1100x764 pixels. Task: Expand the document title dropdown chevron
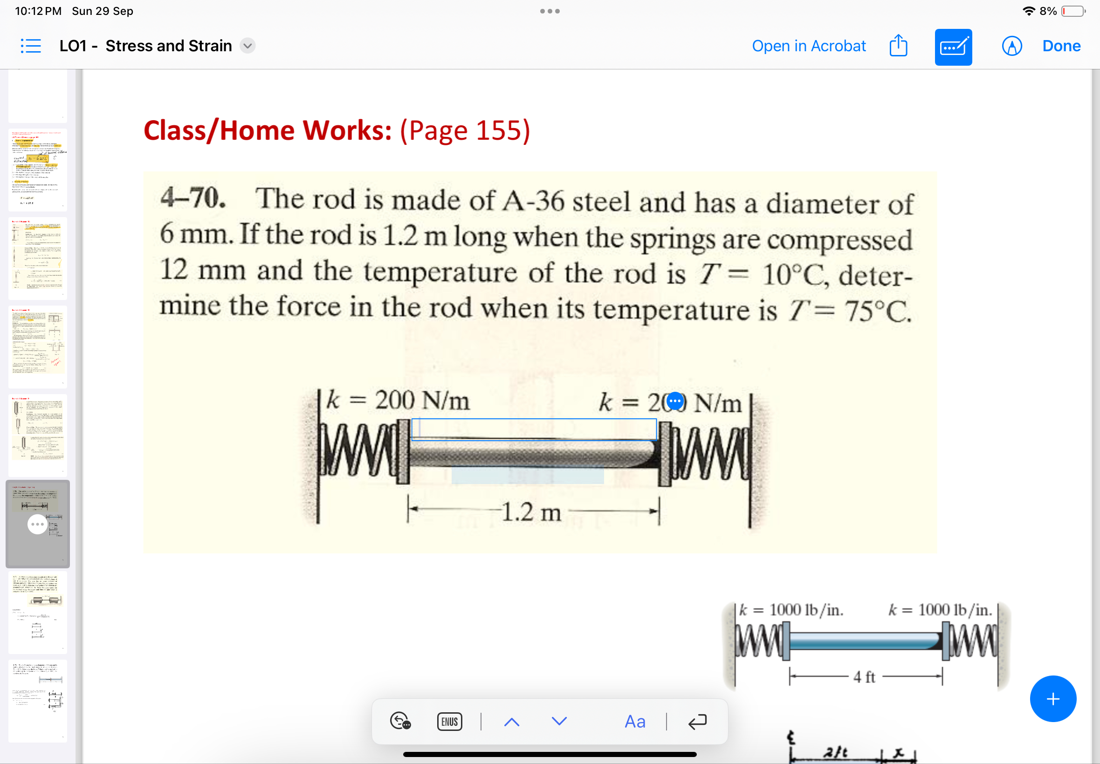247,46
